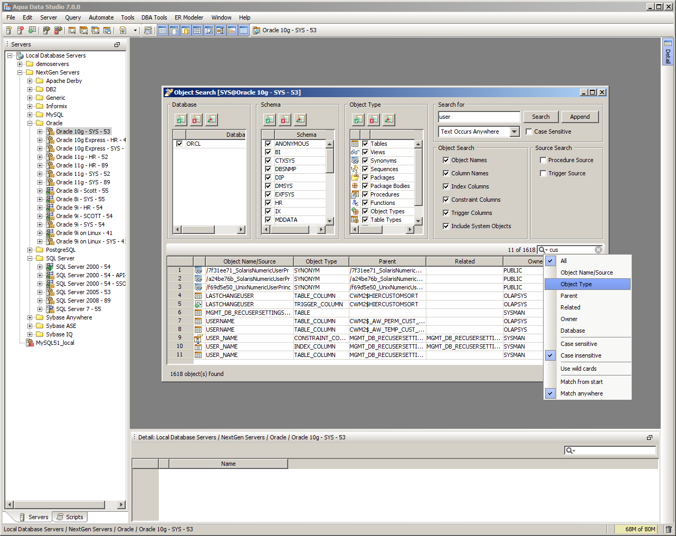
Task: Enable the Case Sensitive checkbox
Action: pos(529,132)
